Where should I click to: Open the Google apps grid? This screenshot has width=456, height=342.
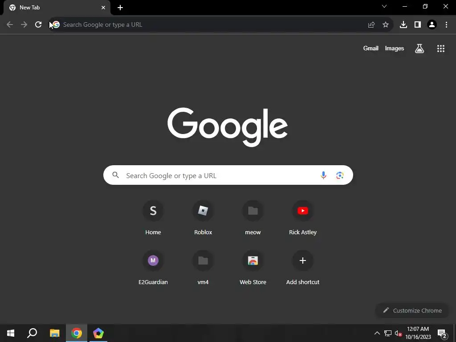tap(441, 49)
